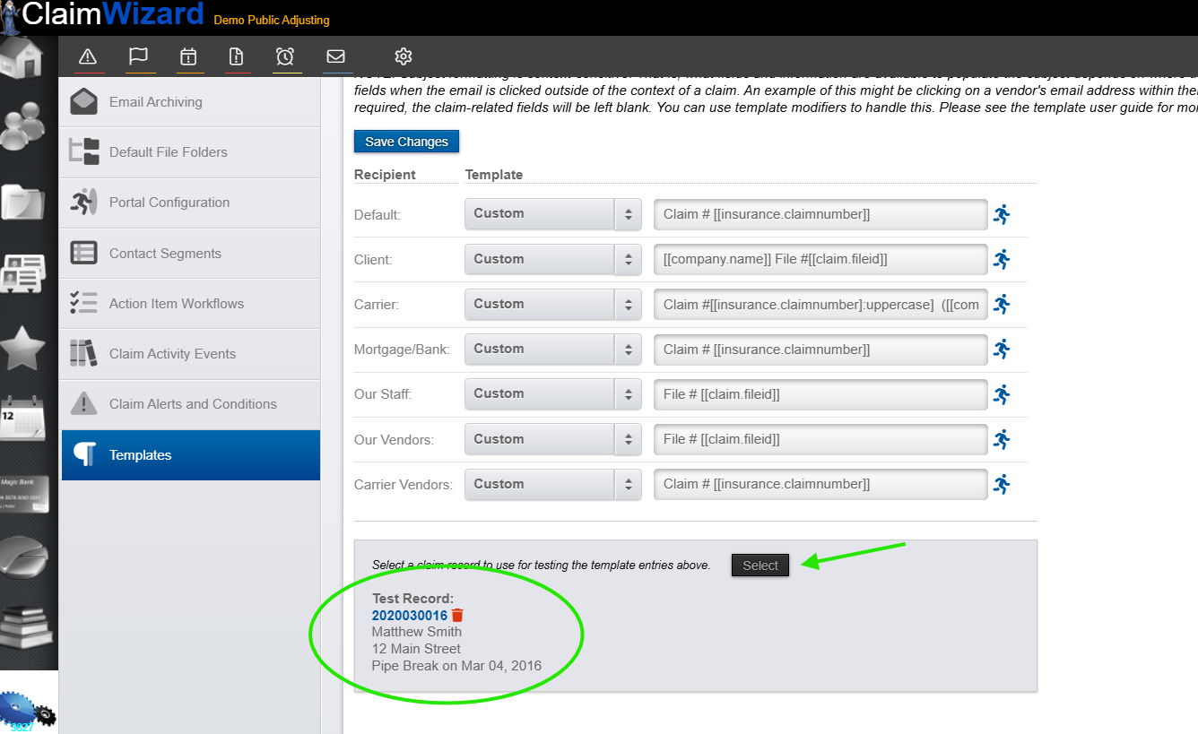
Task: Open Default File Folders settings
Action: (x=191, y=152)
